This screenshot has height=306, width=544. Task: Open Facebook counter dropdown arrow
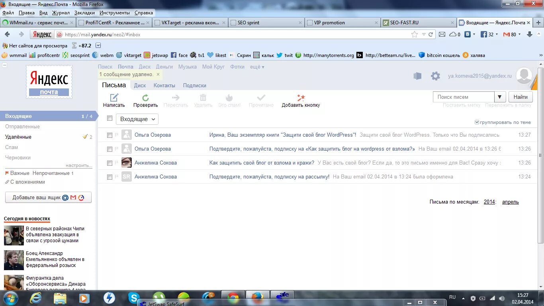coord(497,35)
